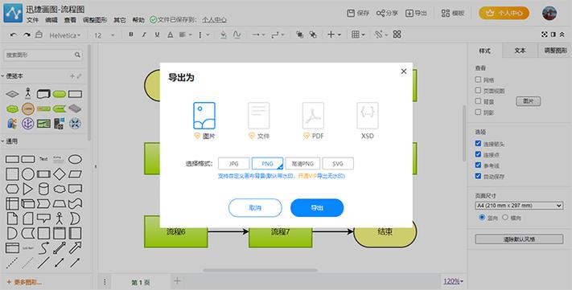This screenshot has height=290, width=572.
Task: Open the plus insert dropdown
Action: click(x=334, y=35)
